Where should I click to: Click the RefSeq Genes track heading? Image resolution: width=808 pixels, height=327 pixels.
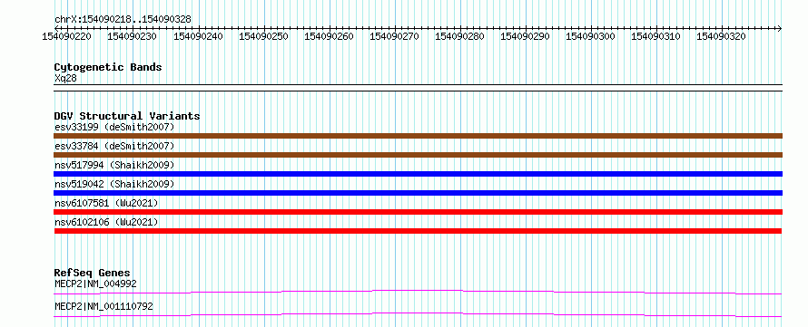(x=92, y=273)
